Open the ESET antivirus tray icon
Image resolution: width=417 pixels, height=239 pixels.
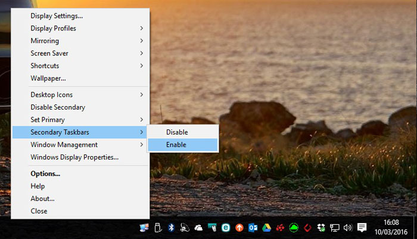[226, 228]
